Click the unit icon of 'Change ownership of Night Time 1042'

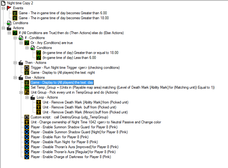tap(27, 122)
